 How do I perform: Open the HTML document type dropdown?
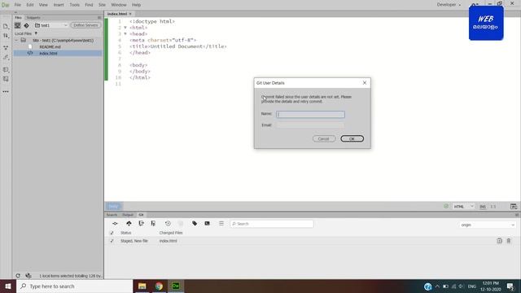pyautogui.click(x=464, y=206)
